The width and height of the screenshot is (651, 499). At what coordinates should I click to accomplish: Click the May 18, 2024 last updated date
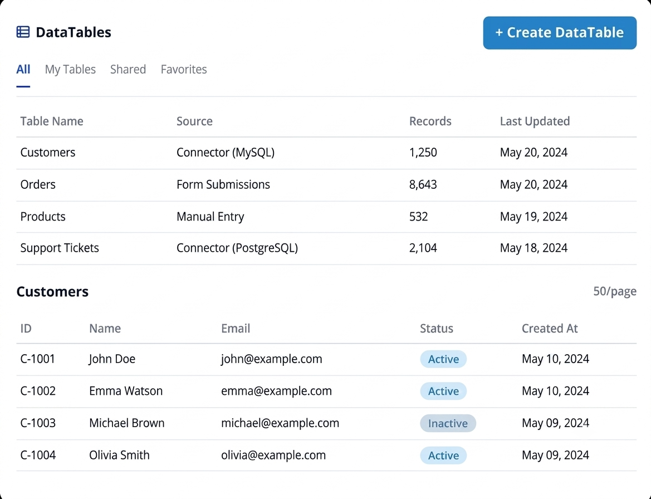(x=533, y=248)
